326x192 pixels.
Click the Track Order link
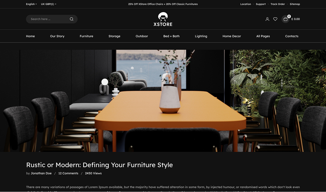(278, 4)
